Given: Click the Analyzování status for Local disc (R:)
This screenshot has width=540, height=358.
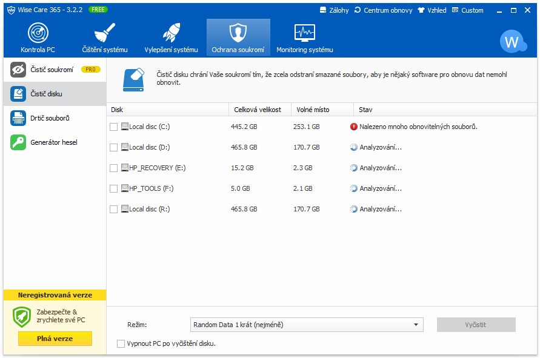Looking at the screenshot, I should (x=381, y=210).
